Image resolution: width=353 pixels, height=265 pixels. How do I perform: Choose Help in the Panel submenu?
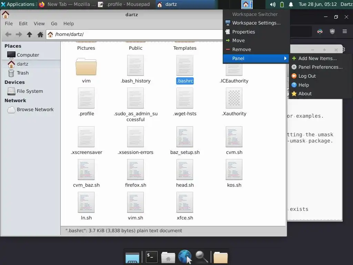(320, 85)
